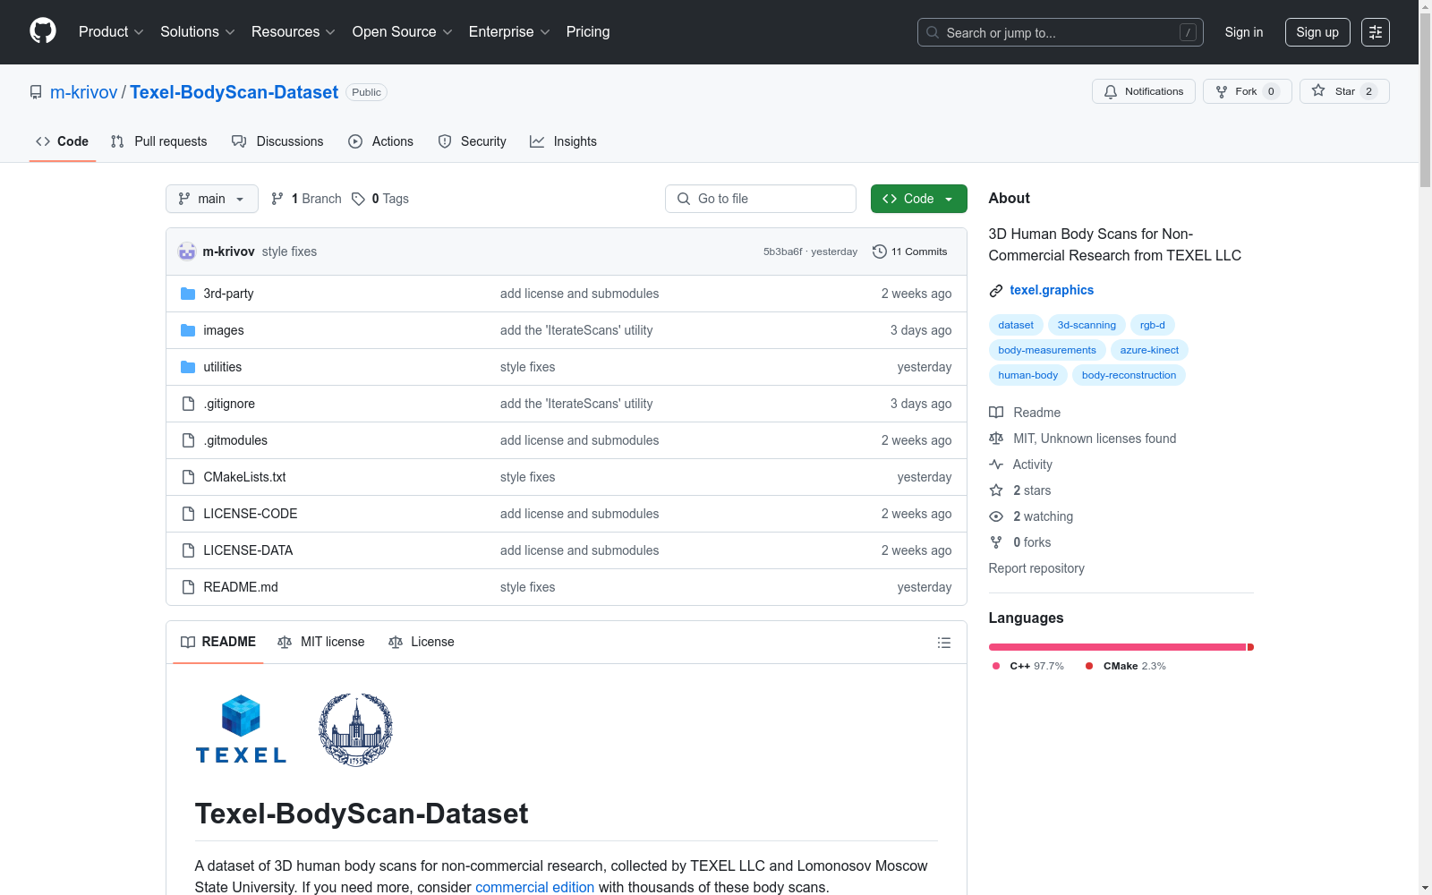The image size is (1432, 895).
Task: Open the green Code dropdown button
Action: pyautogui.click(x=918, y=199)
